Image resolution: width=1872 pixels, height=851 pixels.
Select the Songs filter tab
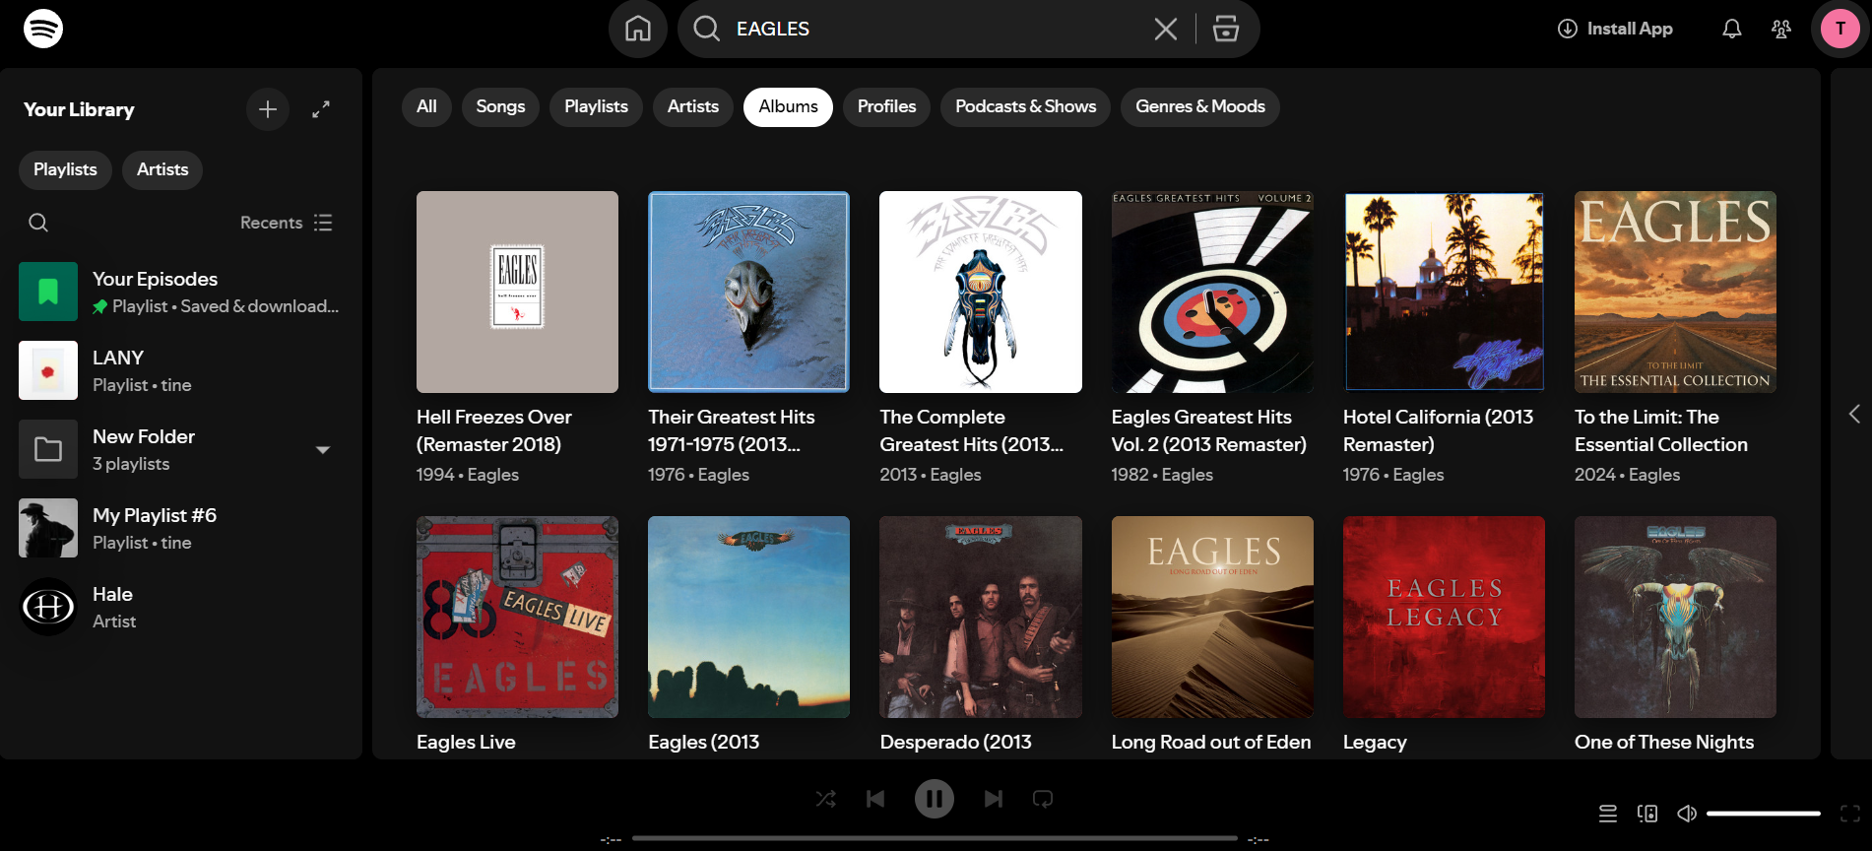pos(500,106)
